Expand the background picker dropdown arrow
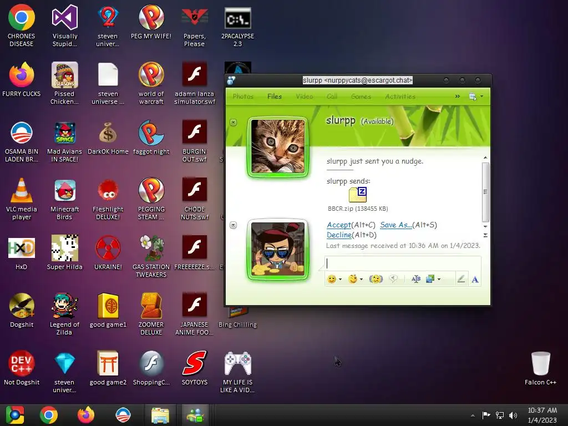 click(439, 280)
